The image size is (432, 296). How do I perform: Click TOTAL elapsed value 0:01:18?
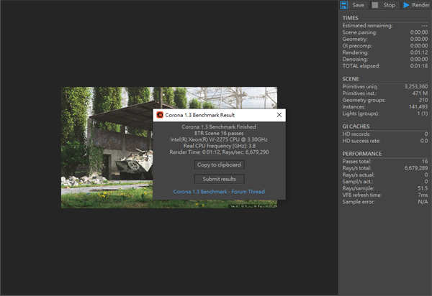419,66
